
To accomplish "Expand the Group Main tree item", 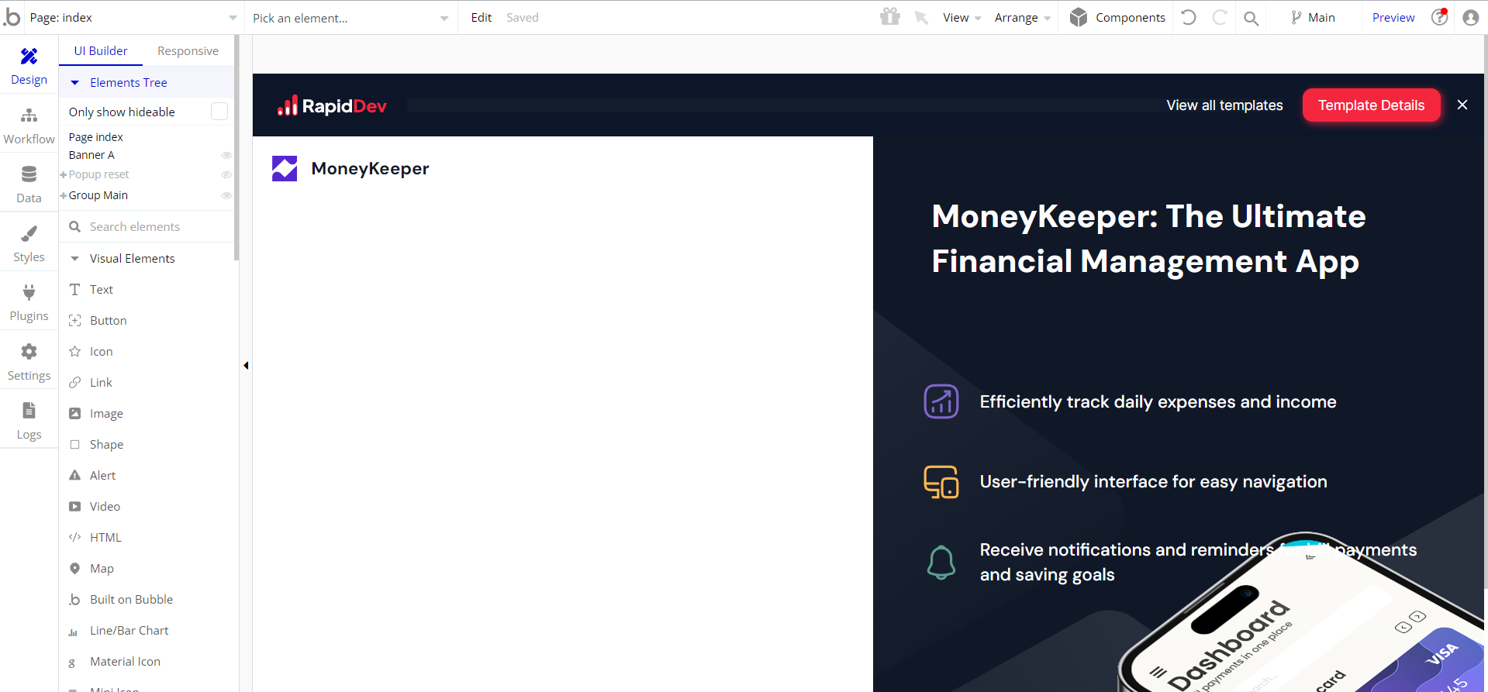I will (64, 195).
